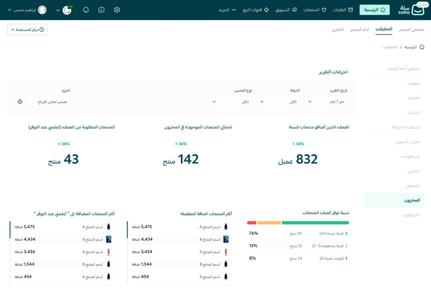Switch to the أداء المتجر tab
This screenshot has height=289, width=431.
[x=360, y=30]
